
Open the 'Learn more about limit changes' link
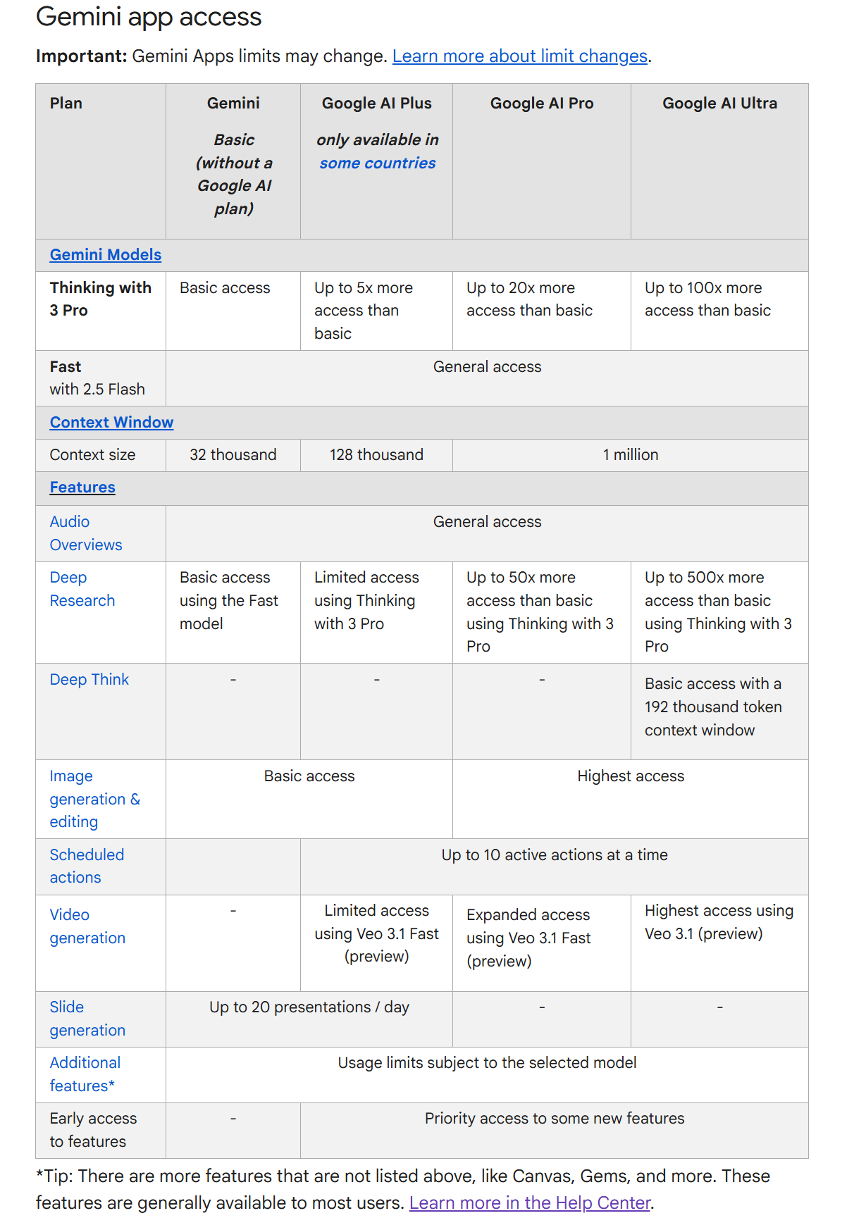pyautogui.click(x=519, y=56)
